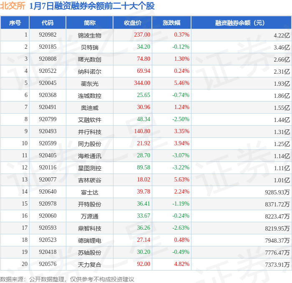Screen dimensions: 292x283
Task: Click the closing price 48.34
Action: [143, 119]
